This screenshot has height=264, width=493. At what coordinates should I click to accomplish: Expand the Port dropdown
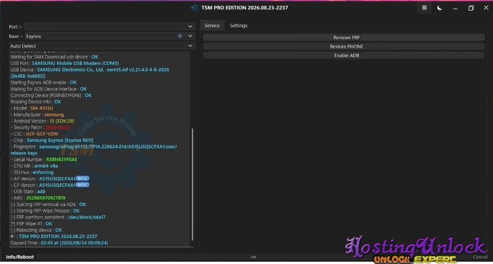click(190, 26)
